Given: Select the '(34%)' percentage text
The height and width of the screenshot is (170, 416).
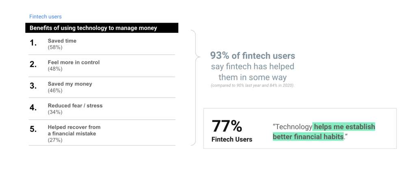Looking at the screenshot, I should (x=55, y=112).
